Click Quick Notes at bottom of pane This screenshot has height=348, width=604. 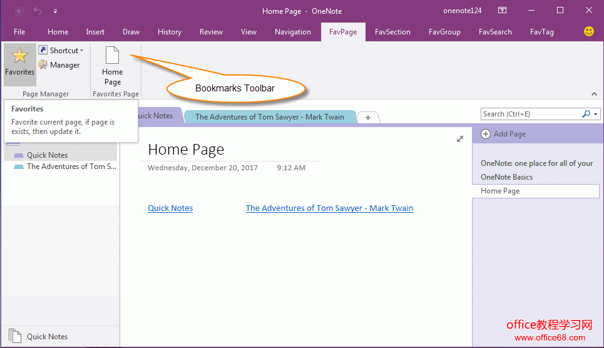point(47,337)
